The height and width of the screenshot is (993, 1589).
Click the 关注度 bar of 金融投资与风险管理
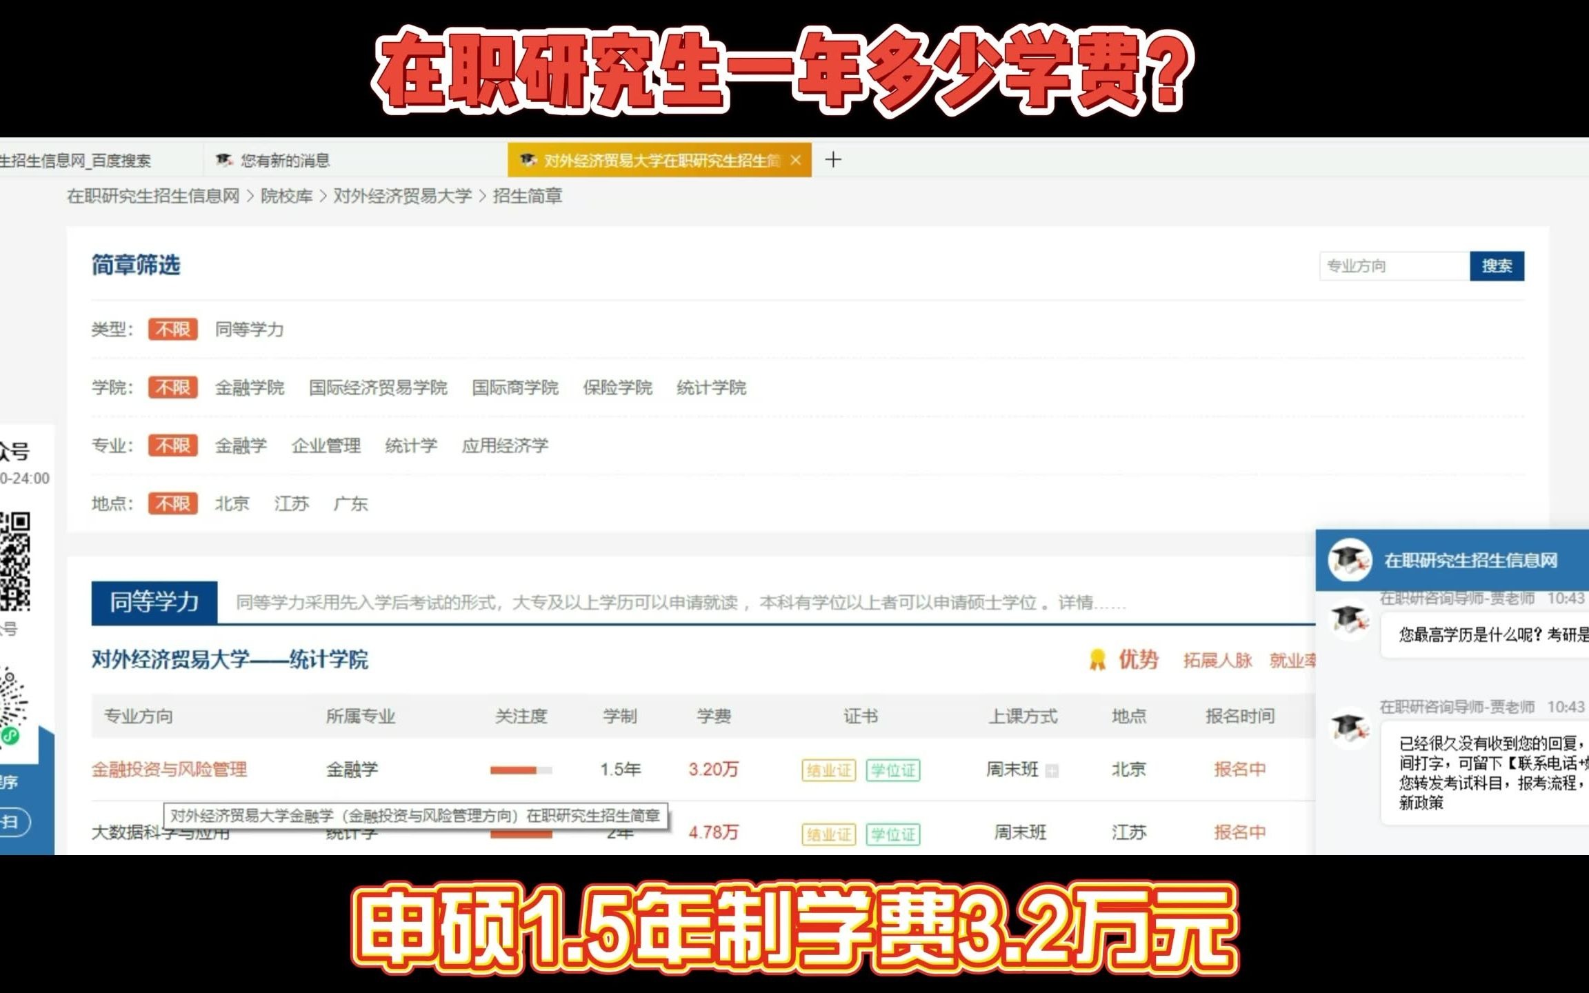tap(521, 770)
